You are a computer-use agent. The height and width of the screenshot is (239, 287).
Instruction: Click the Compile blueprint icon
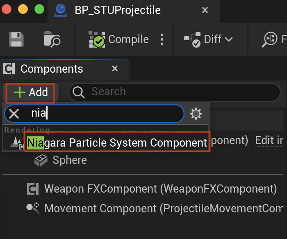[x=97, y=39]
